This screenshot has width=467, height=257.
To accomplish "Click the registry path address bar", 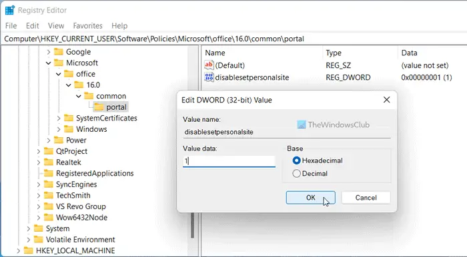I will click(x=233, y=39).
